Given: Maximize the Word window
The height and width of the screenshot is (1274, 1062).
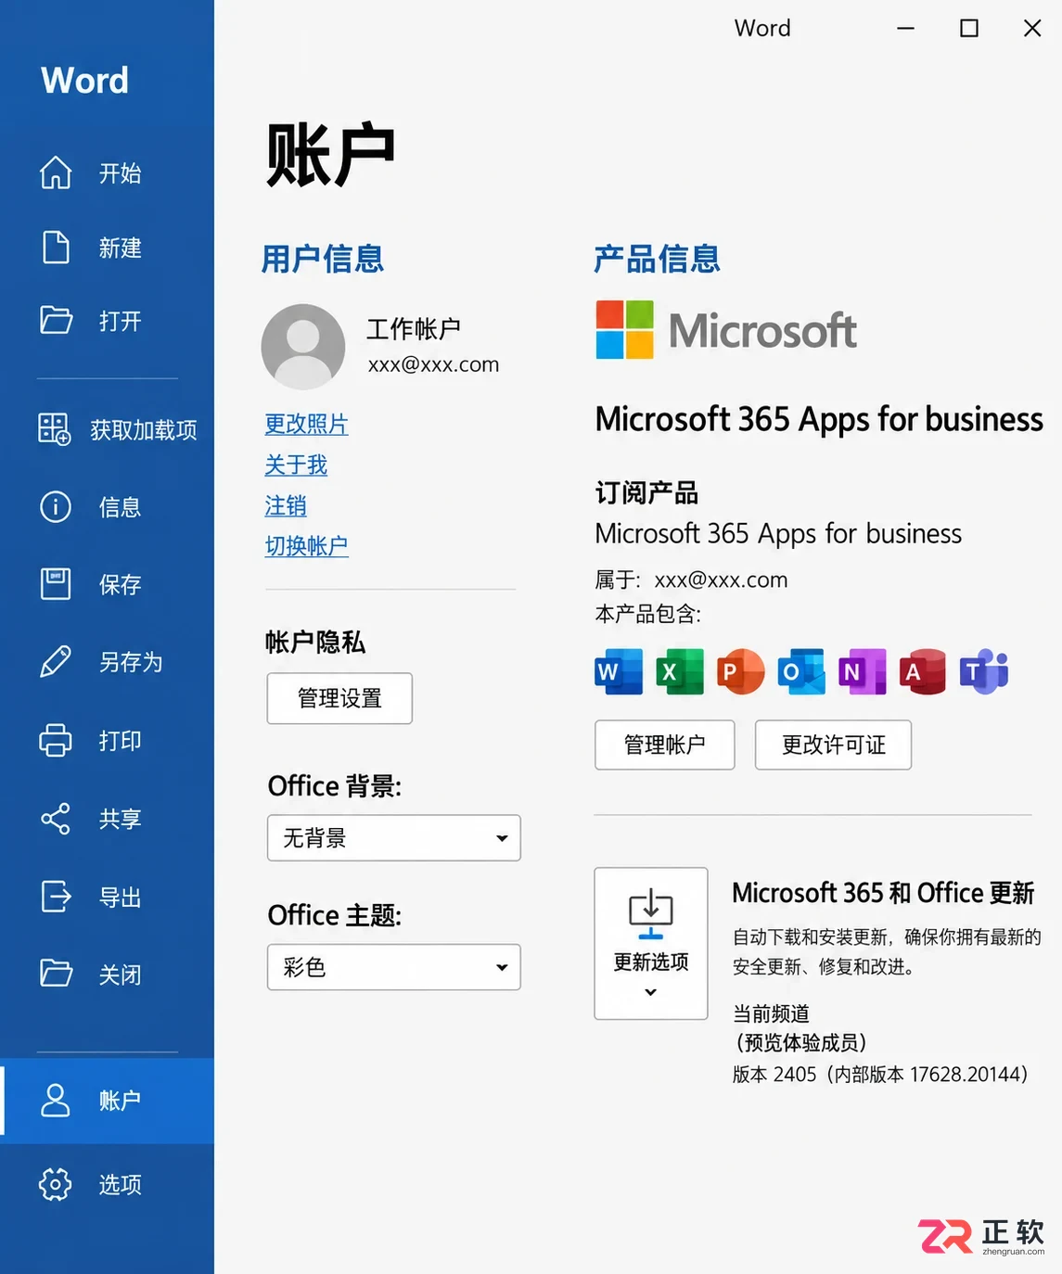Looking at the screenshot, I should click(x=969, y=29).
